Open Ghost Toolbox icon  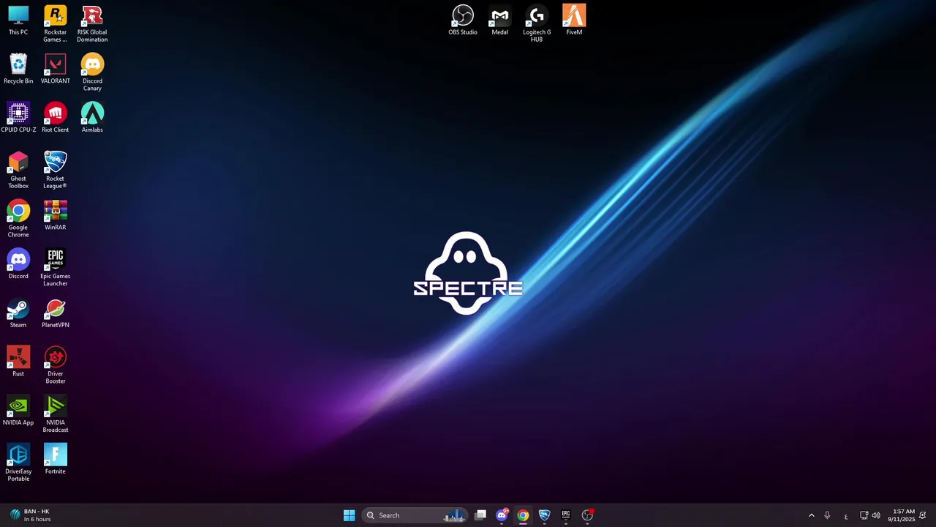[18, 170]
